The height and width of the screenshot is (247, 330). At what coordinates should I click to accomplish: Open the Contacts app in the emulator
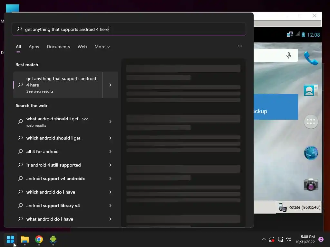click(x=311, y=90)
